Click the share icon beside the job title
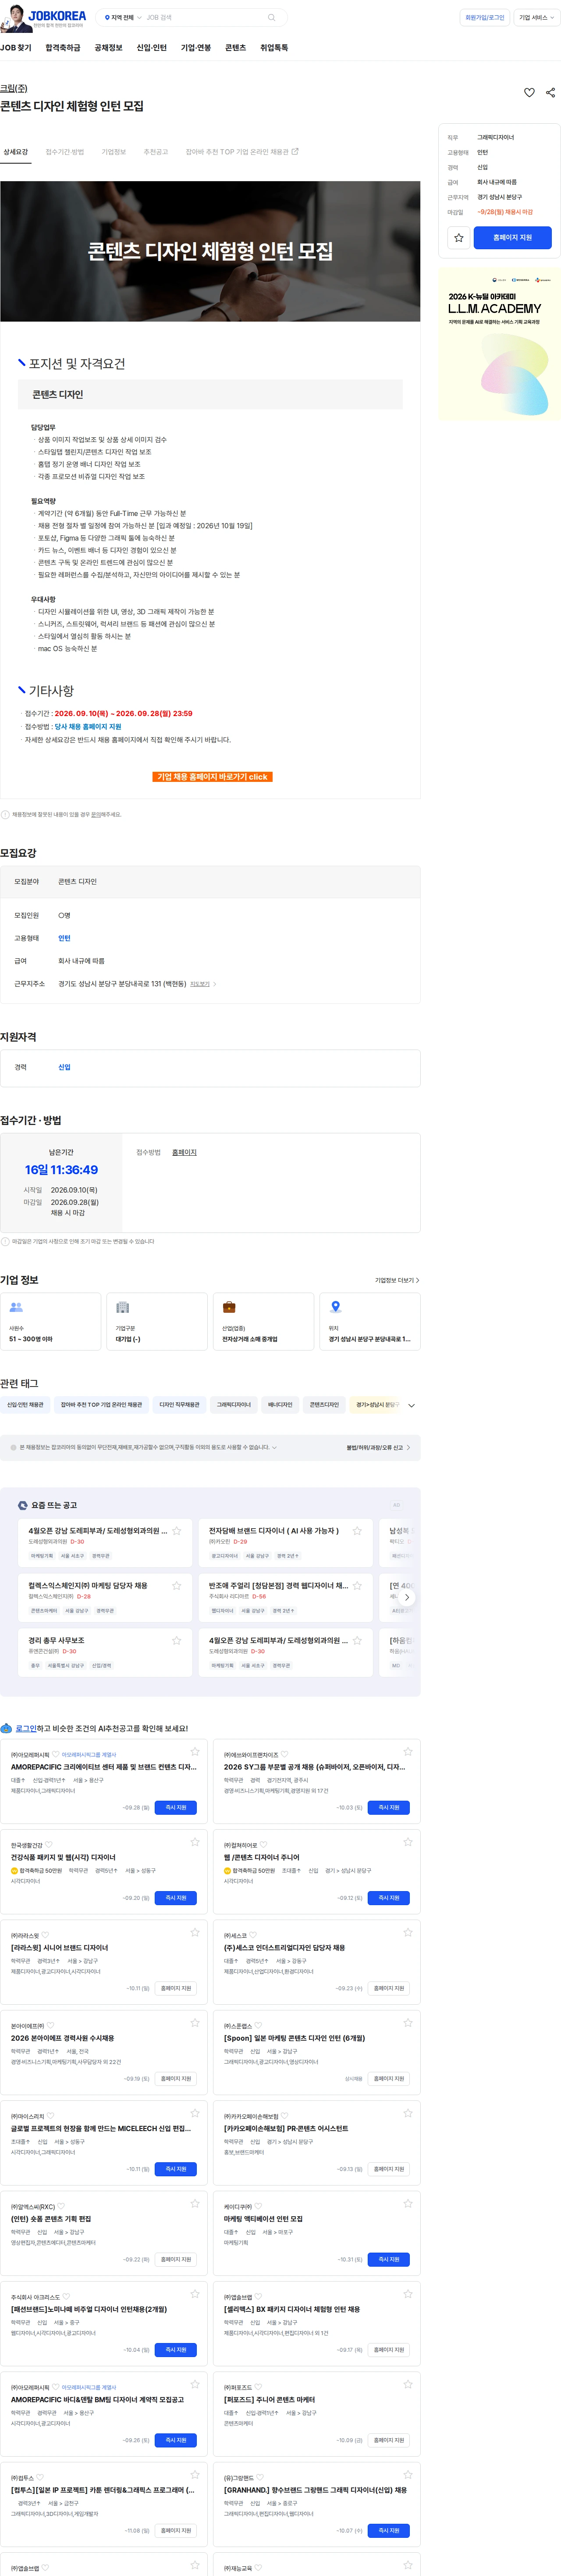The width and height of the screenshot is (561, 2576). tap(550, 92)
